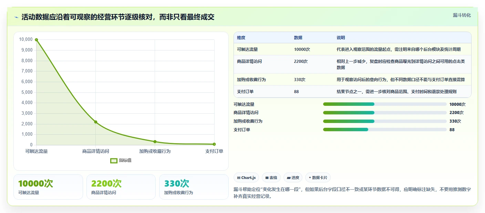
Task: Click the 支付订单 progress row label
Action: (242, 130)
